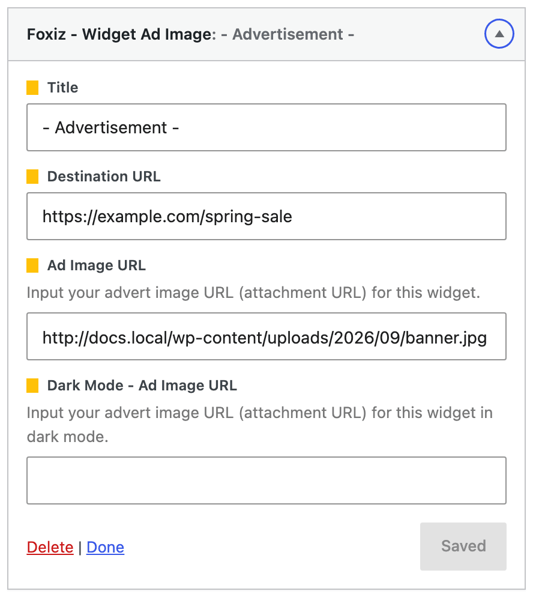Click the yellow marker beside Destination URL
The width and height of the screenshot is (533, 597).
(32, 177)
